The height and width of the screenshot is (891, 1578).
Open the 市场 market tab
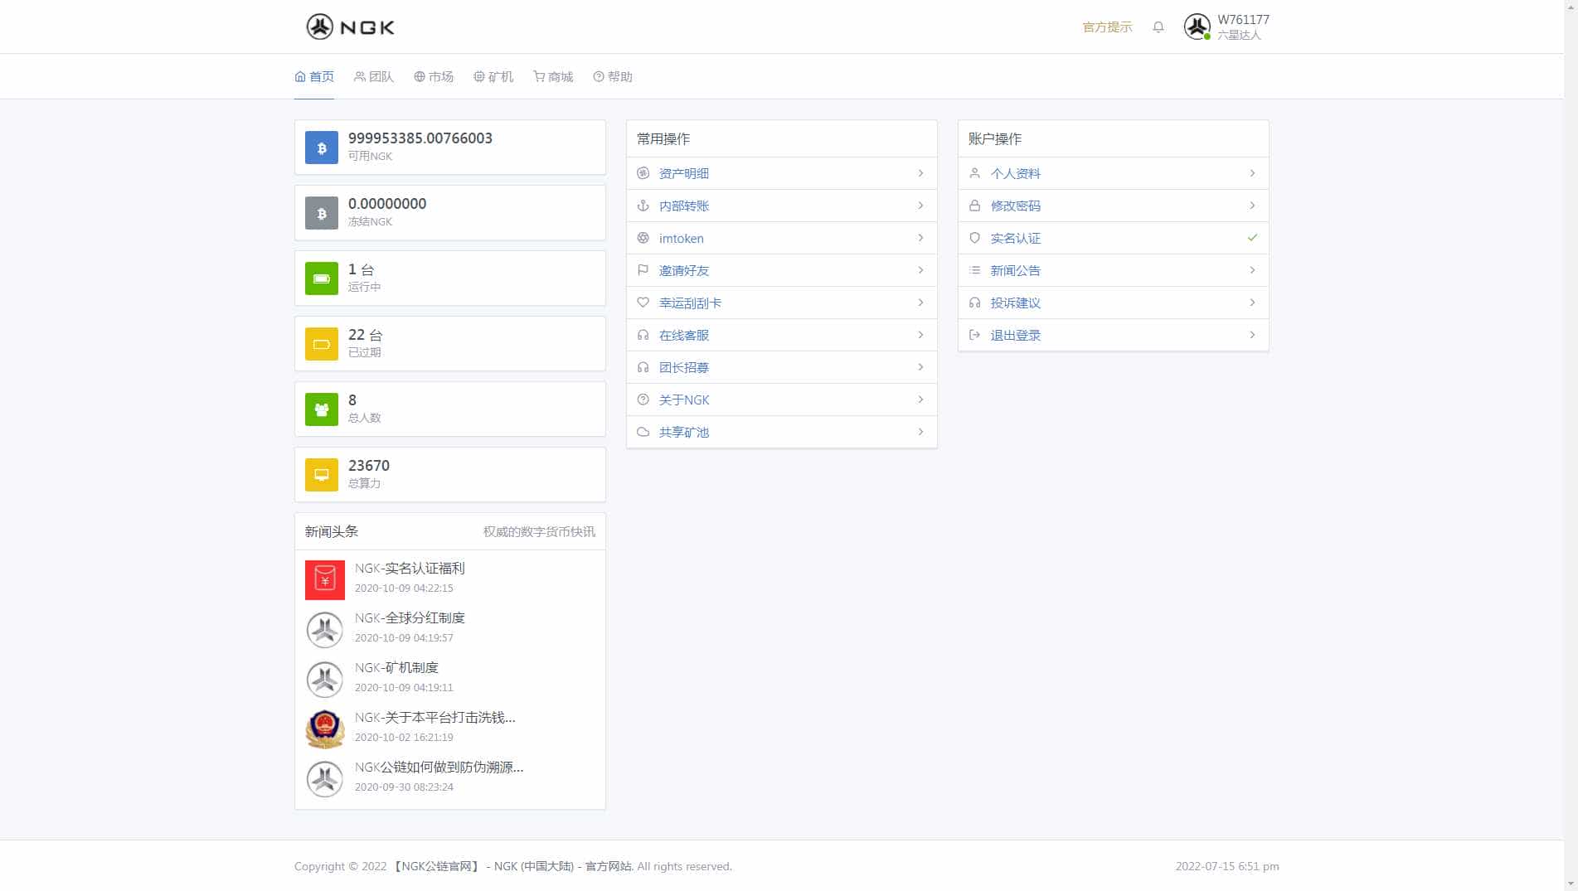point(434,76)
